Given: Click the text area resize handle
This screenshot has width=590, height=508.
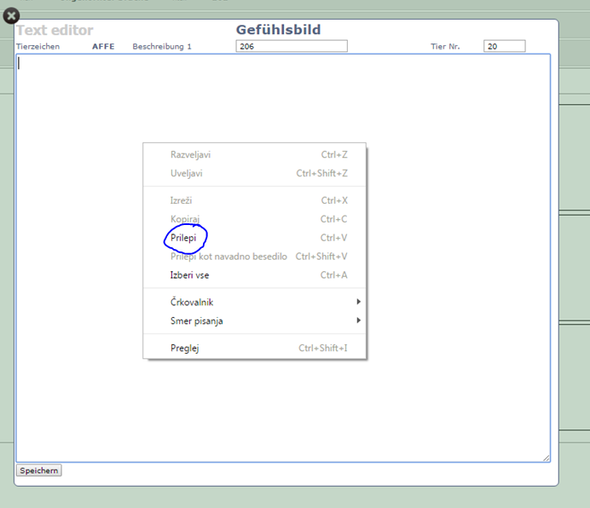Looking at the screenshot, I should (x=546, y=458).
